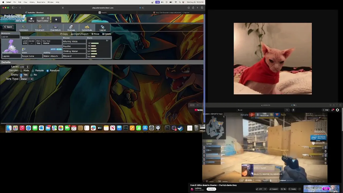Subscribe to the YouTube channel
The height and width of the screenshot is (193, 343).
[x=211, y=189]
